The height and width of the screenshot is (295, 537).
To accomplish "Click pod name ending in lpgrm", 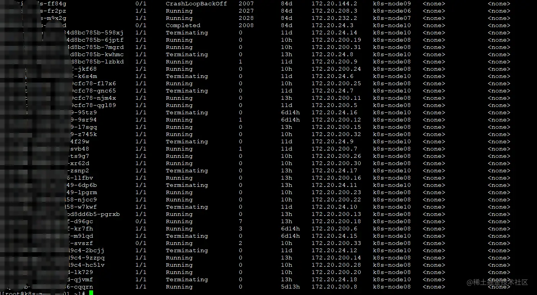I will pyautogui.click(x=82, y=193).
